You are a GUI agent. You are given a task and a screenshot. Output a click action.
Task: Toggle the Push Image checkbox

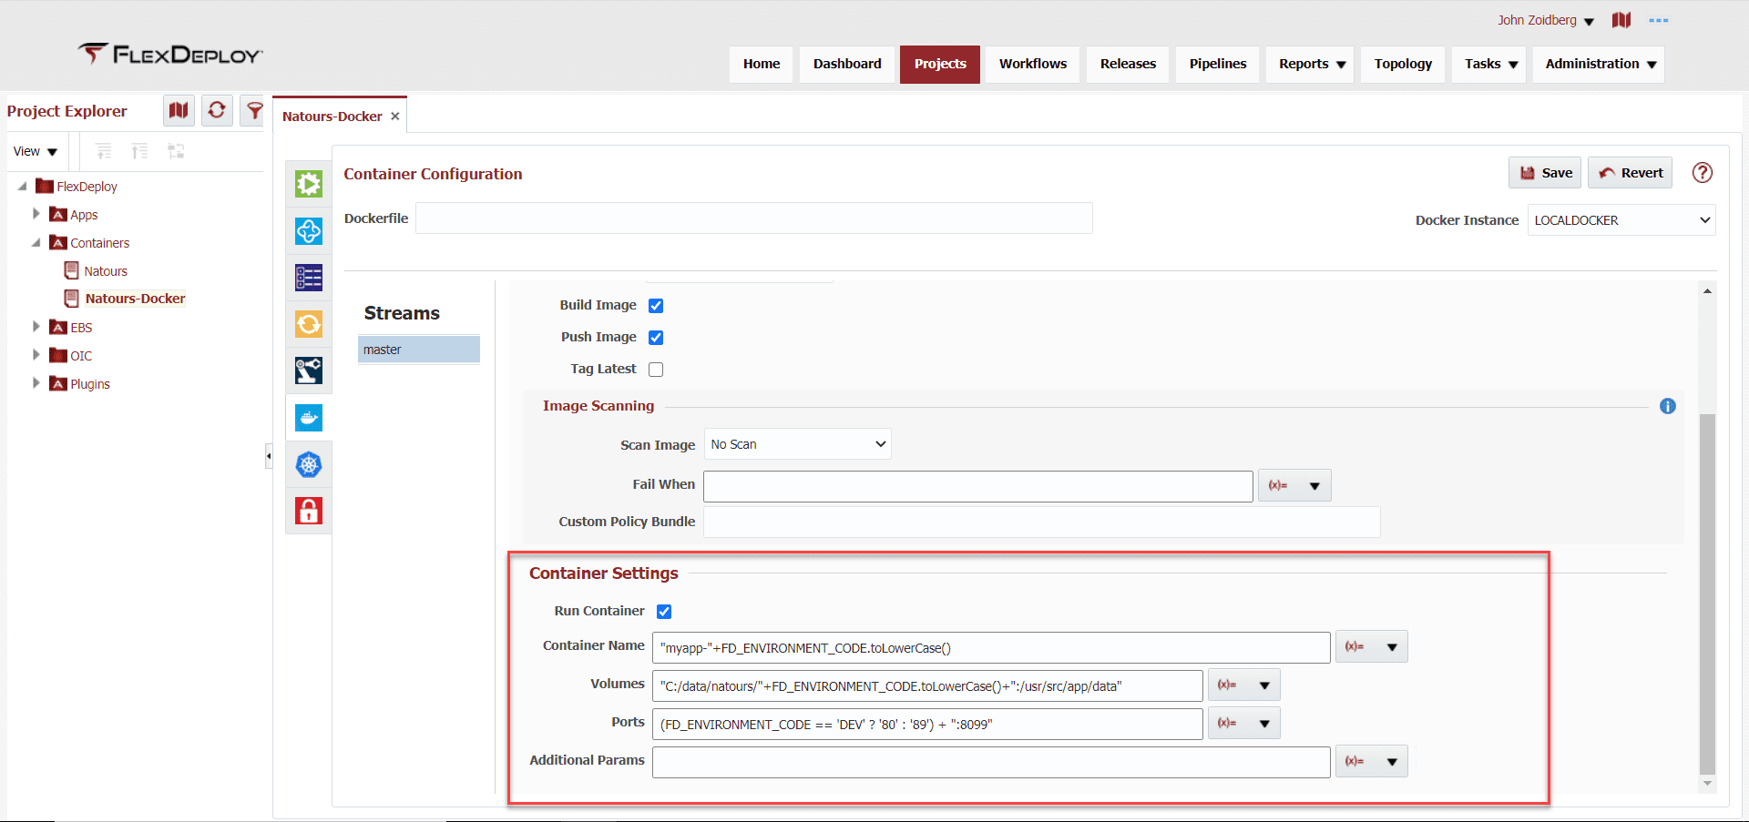[656, 338]
